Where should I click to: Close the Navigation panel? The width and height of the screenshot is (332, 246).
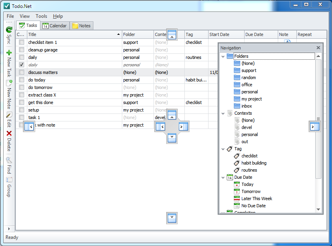point(318,47)
